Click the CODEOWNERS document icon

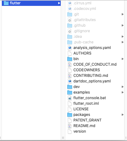pyautogui.click(x=70, y=70)
